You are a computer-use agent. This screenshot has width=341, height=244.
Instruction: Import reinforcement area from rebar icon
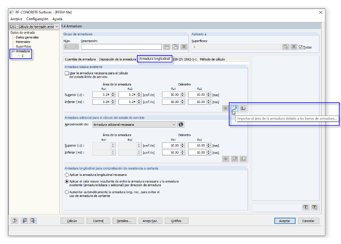(x=234, y=108)
